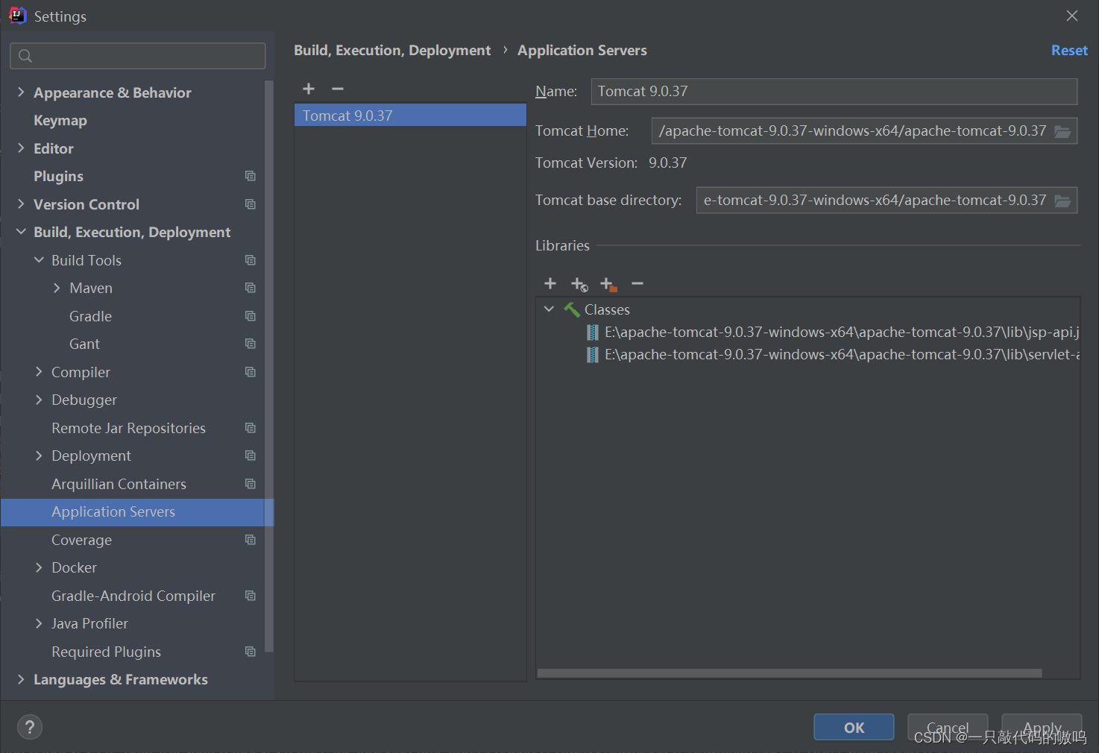The image size is (1099, 753).
Task: Add a library to Classes
Action: coord(550,283)
